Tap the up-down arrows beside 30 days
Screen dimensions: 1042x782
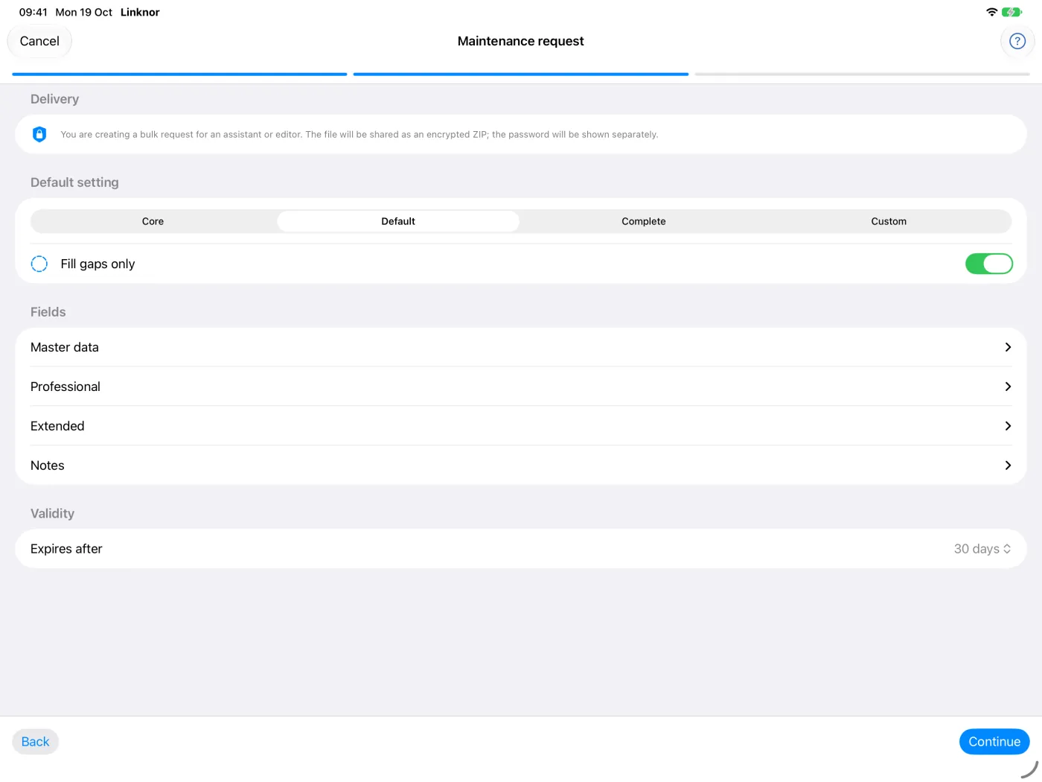[1007, 549]
